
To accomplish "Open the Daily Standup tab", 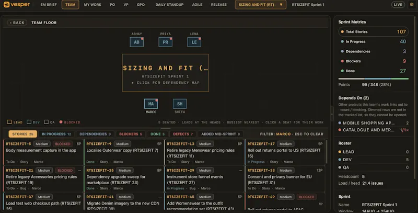I will 169,5.
